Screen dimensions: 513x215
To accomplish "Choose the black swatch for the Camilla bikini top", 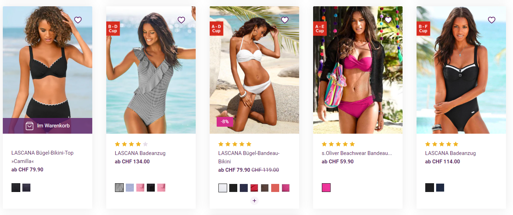I will pyautogui.click(x=16, y=188).
